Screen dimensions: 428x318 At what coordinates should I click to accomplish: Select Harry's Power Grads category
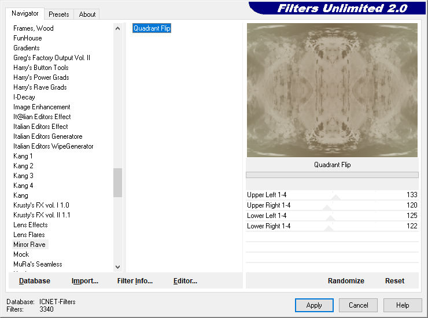(x=41, y=77)
